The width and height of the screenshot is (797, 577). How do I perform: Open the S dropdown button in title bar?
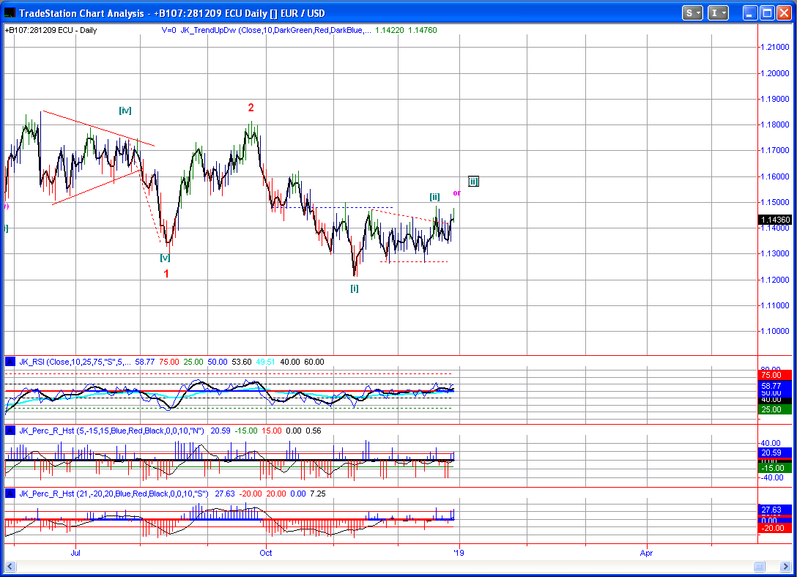click(x=692, y=13)
